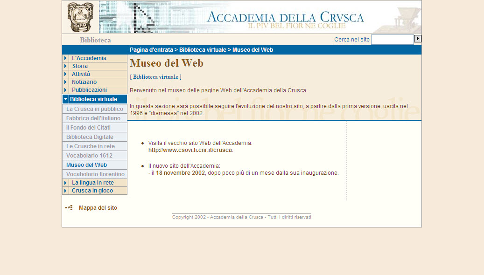Expand the Notiziario menu arrow
This screenshot has width=484, height=275.
(65, 82)
